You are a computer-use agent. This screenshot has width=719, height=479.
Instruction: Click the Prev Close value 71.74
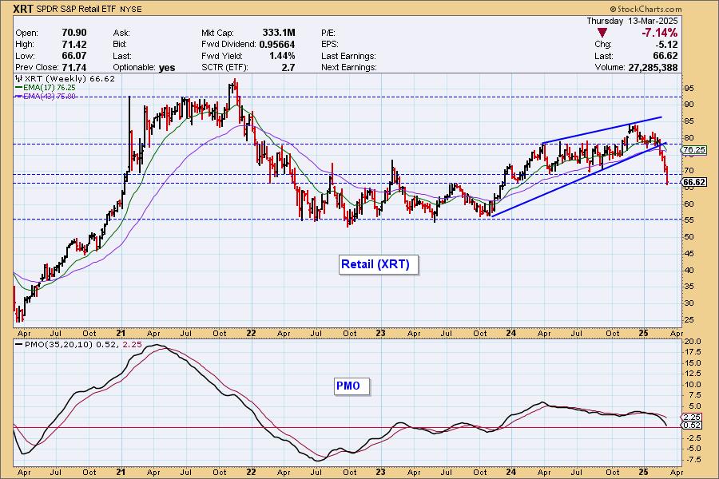tap(74, 67)
